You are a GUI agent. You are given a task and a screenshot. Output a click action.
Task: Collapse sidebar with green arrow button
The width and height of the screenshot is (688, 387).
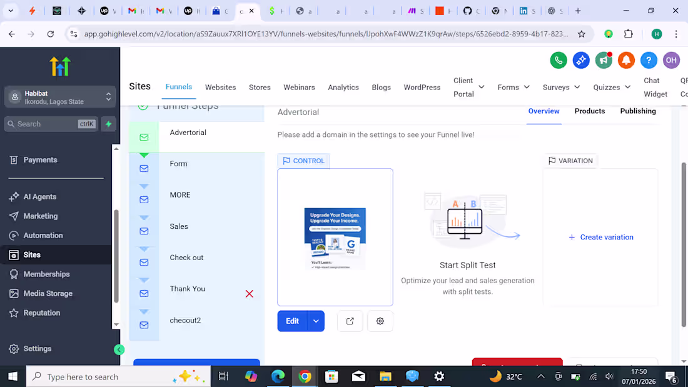(x=119, y=349)
